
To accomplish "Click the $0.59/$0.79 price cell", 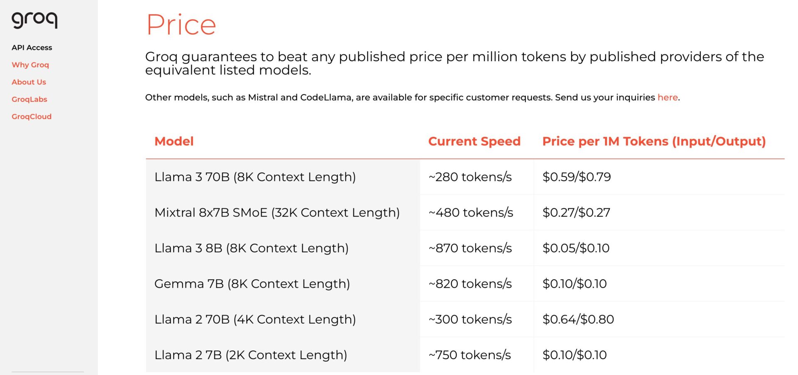I will point(576,177).
